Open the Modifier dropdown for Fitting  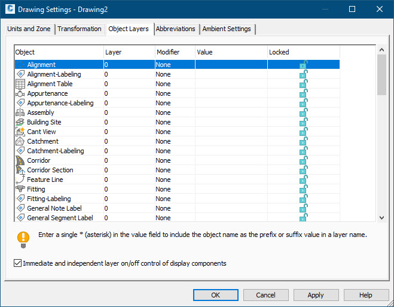[x=175, y=189]
